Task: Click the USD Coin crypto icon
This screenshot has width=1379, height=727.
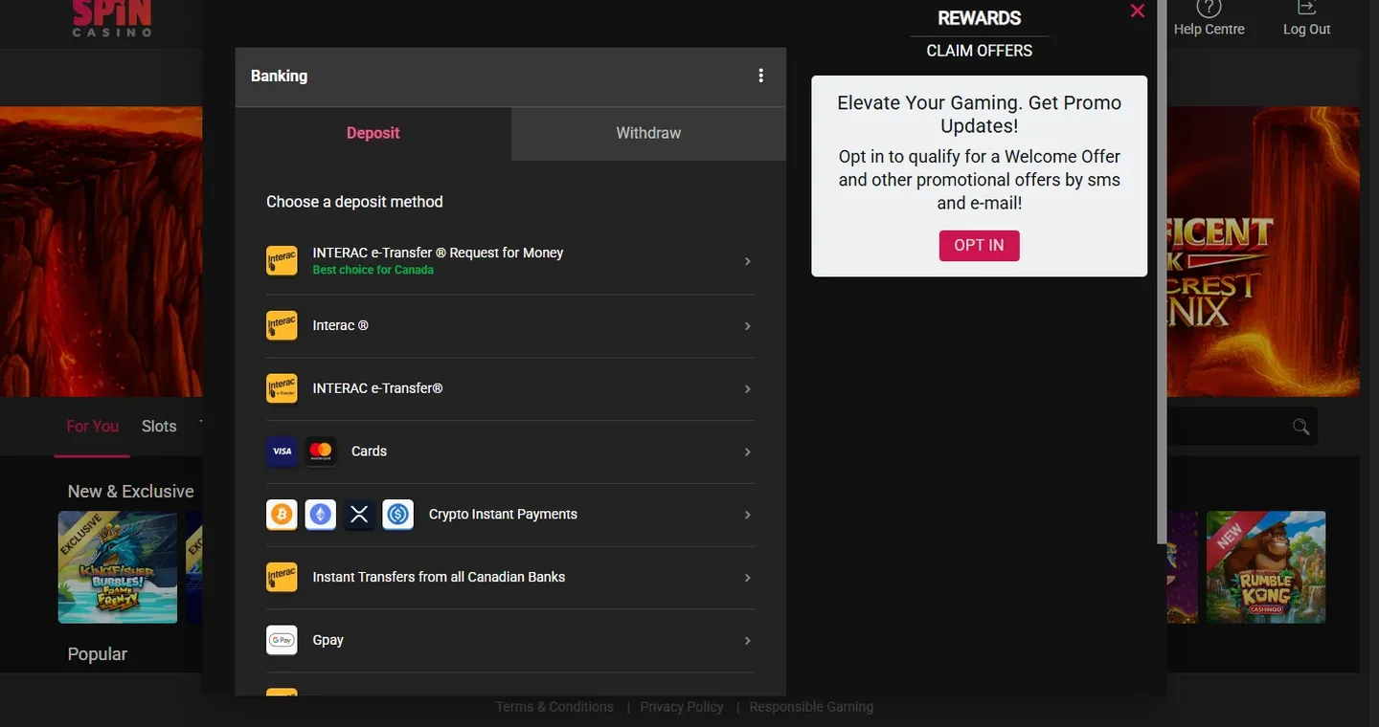Action: [x=398, y=515]
